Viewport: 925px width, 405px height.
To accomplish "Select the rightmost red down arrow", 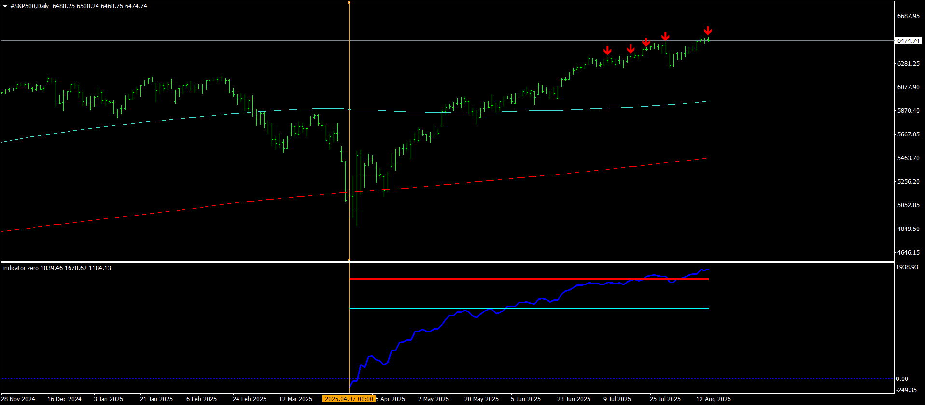I will click(707, 31).
